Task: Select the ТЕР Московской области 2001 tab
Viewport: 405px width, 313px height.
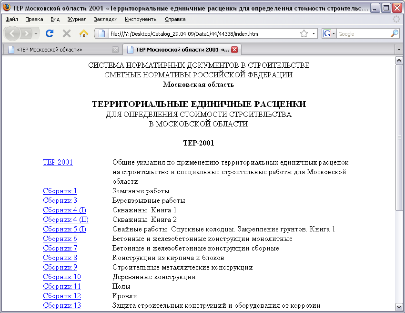Action: click(x=182, y=50)
